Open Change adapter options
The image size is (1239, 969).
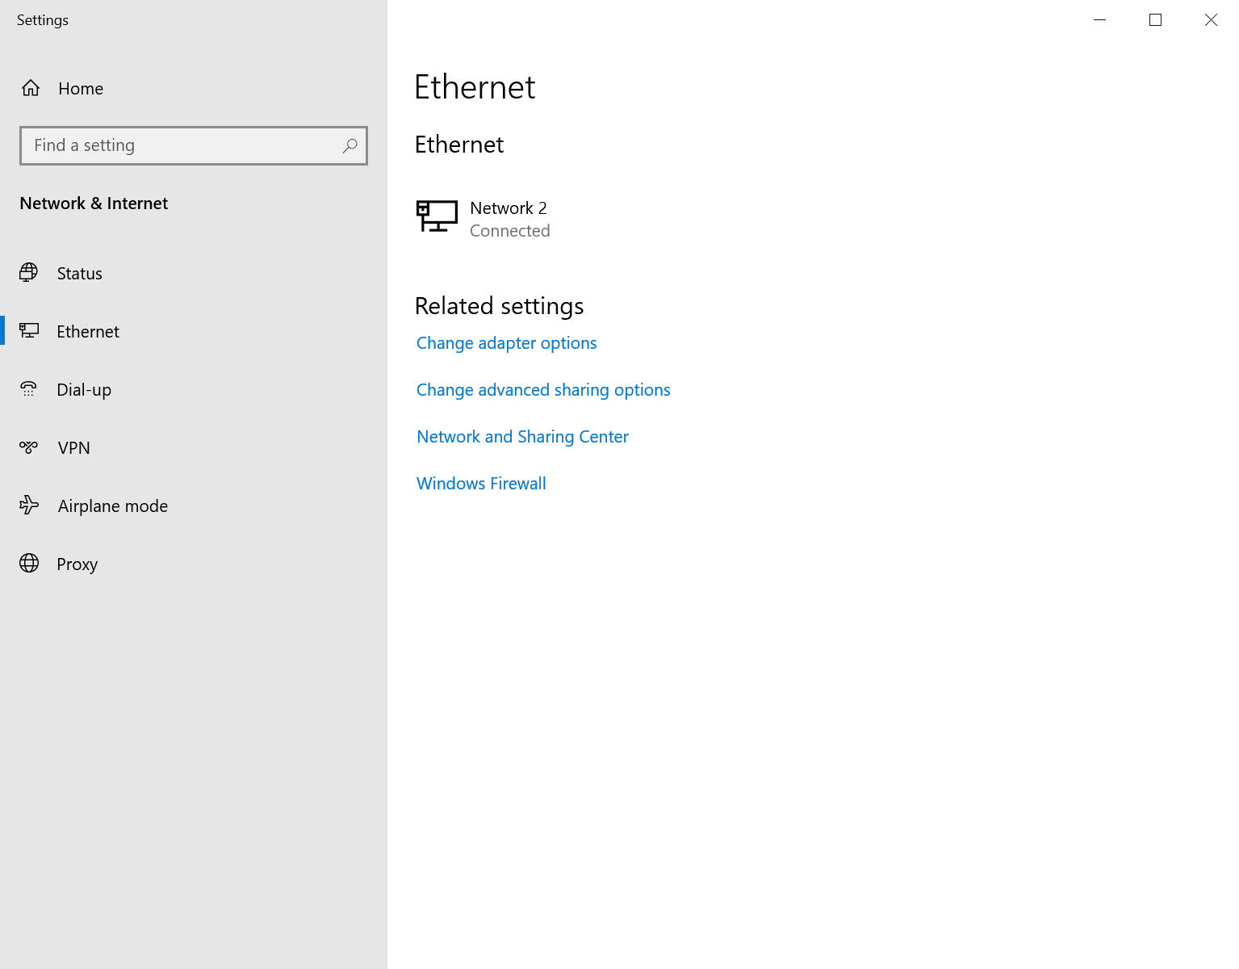pos(506,343)
